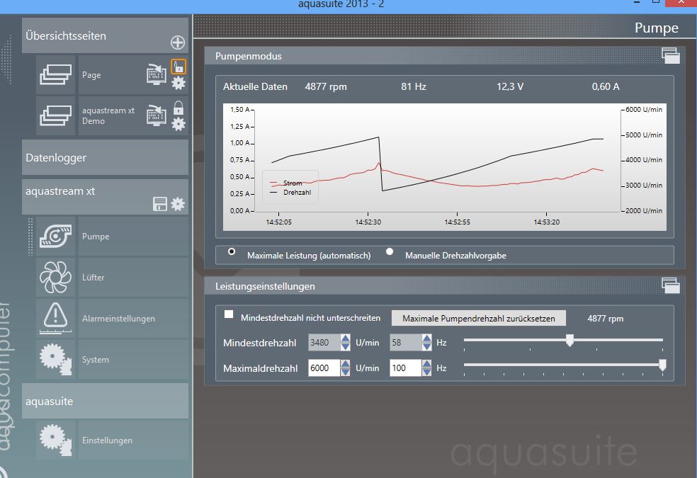Open the Alarmeinstellungen warning icon

[x=55, y=318]
